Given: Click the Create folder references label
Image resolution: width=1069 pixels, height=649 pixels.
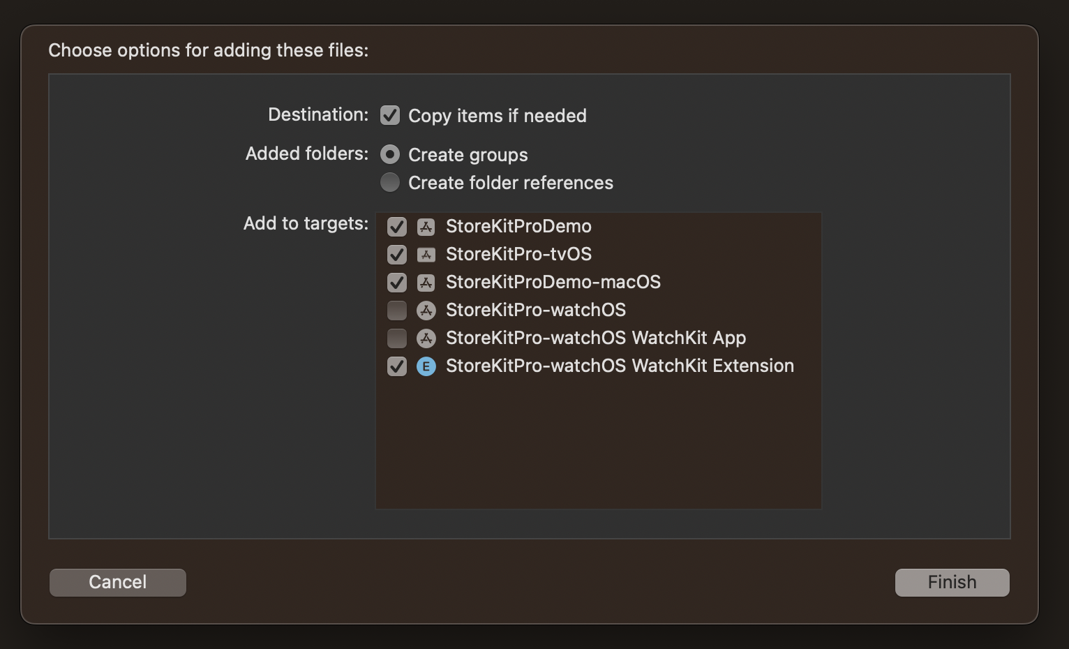Looking at the screenshot, I should 511,183.
